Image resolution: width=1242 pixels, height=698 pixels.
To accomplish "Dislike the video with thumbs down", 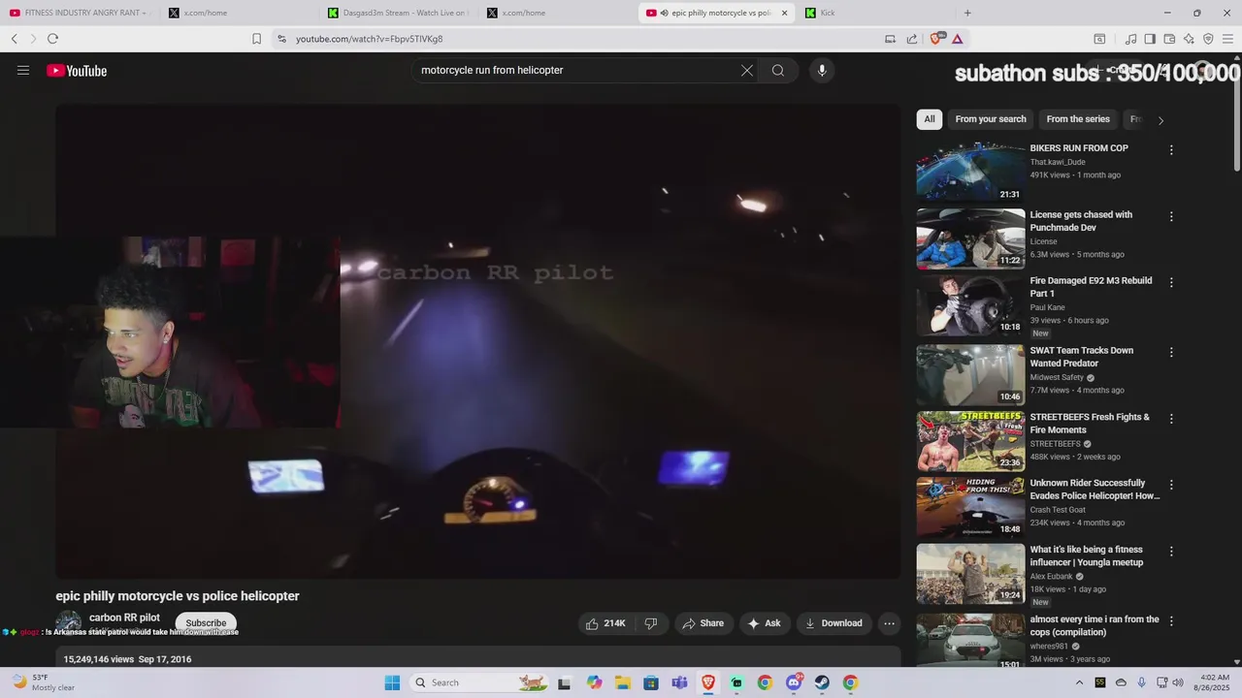I will click(651, 623).
